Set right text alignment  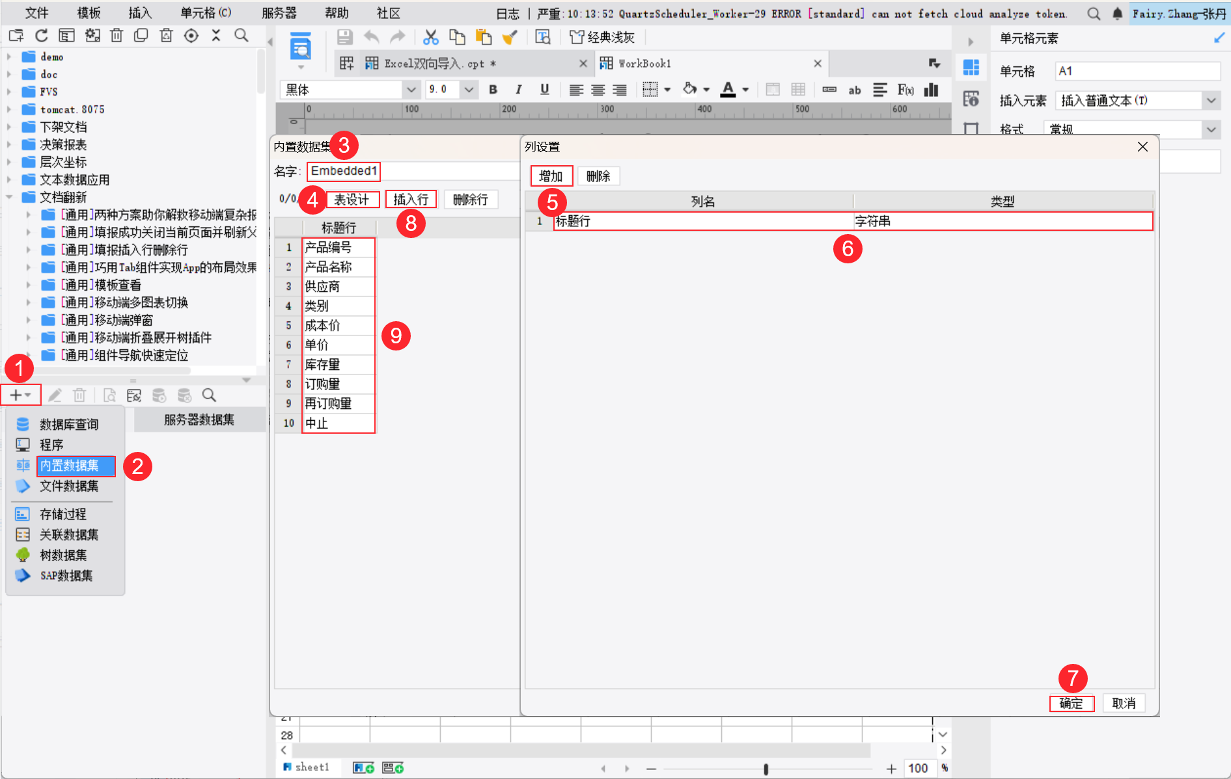pos(620,90)
